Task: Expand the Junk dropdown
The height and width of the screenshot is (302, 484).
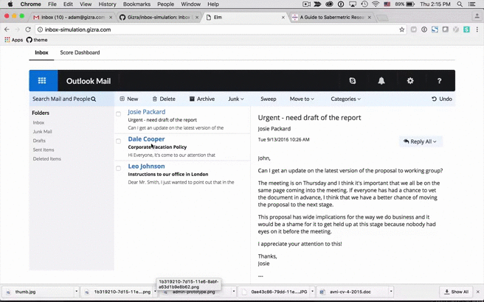Action: (235, 99)
